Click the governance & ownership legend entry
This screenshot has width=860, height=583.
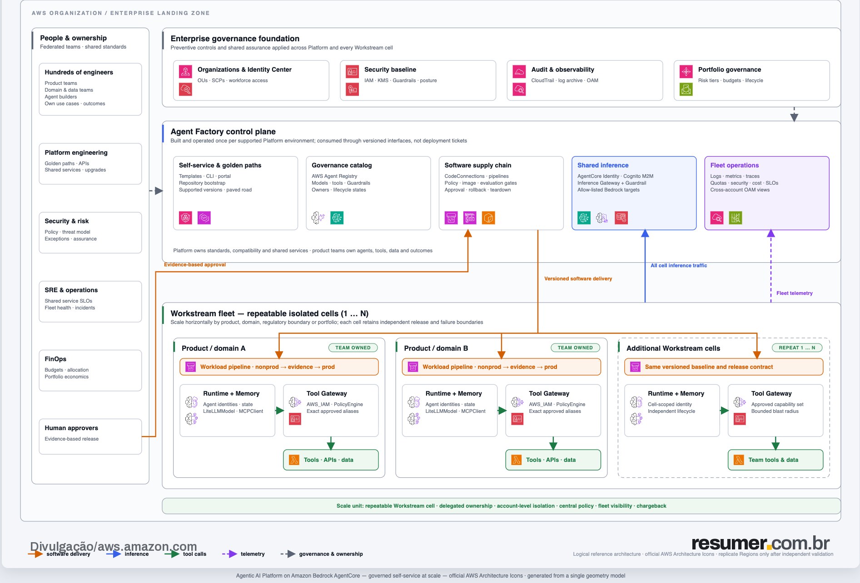coord(322,554)
